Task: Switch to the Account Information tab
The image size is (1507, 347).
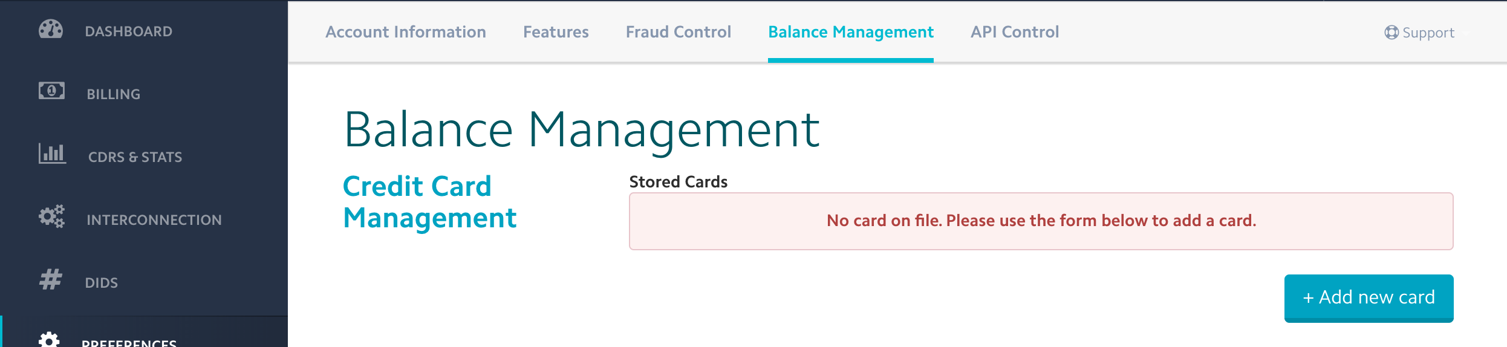Action: 406,32
